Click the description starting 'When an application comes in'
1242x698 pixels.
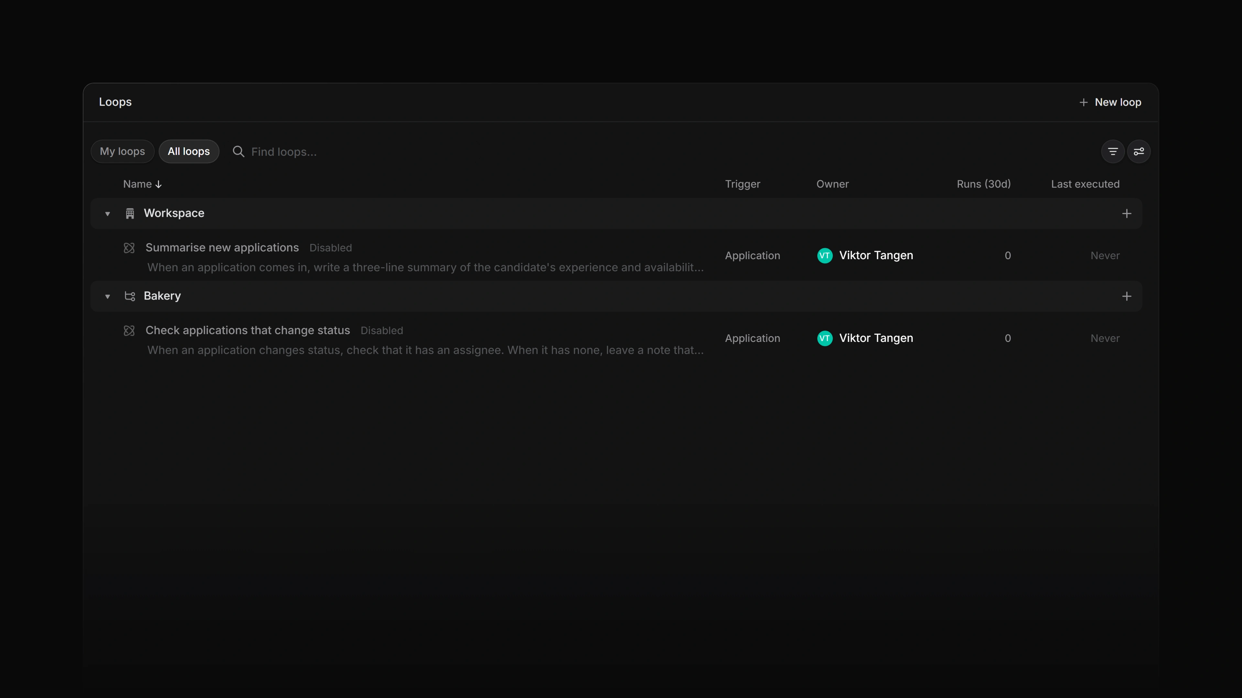tap(425, 267)
